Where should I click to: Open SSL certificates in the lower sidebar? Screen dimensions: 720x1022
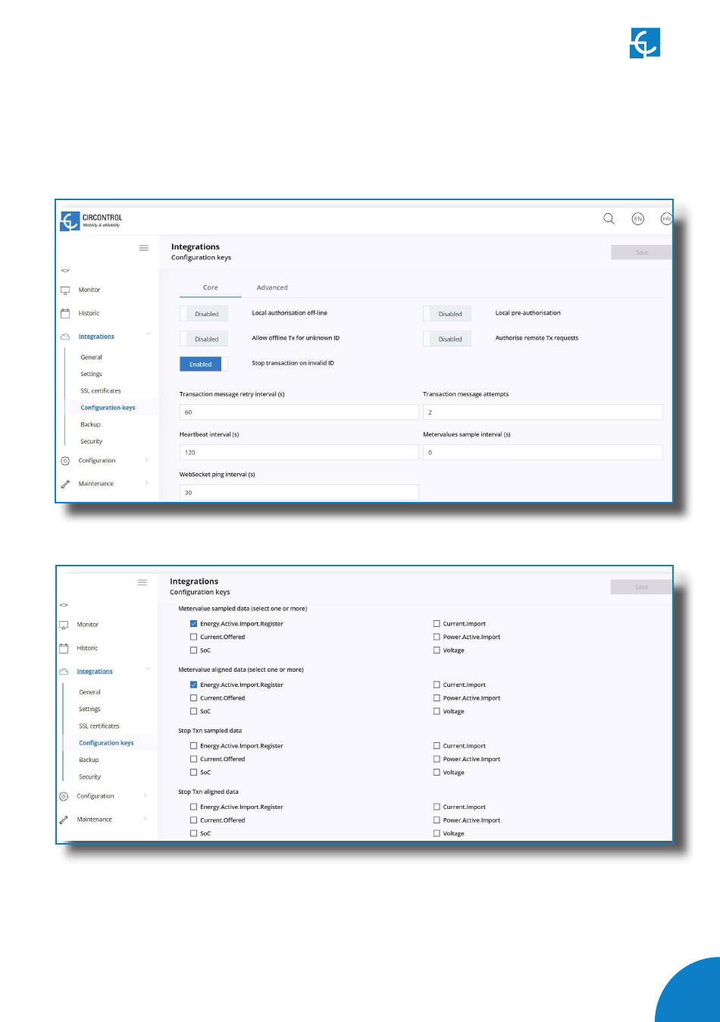[x=99, y=726]
